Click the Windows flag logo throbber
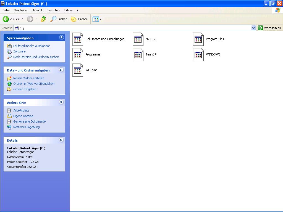The width and height of the screenshot is (283, 212). coord(277,10)
